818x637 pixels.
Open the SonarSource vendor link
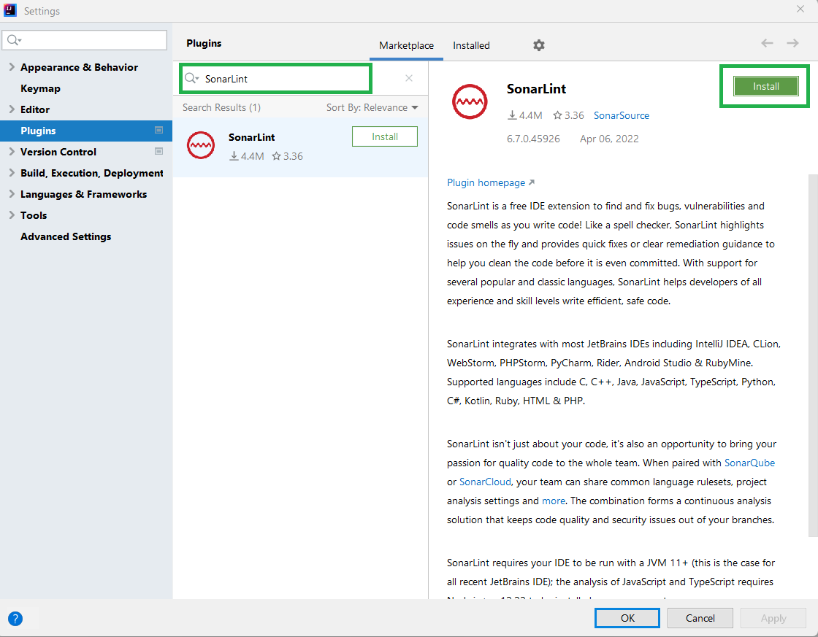click(x=622, y=115)
